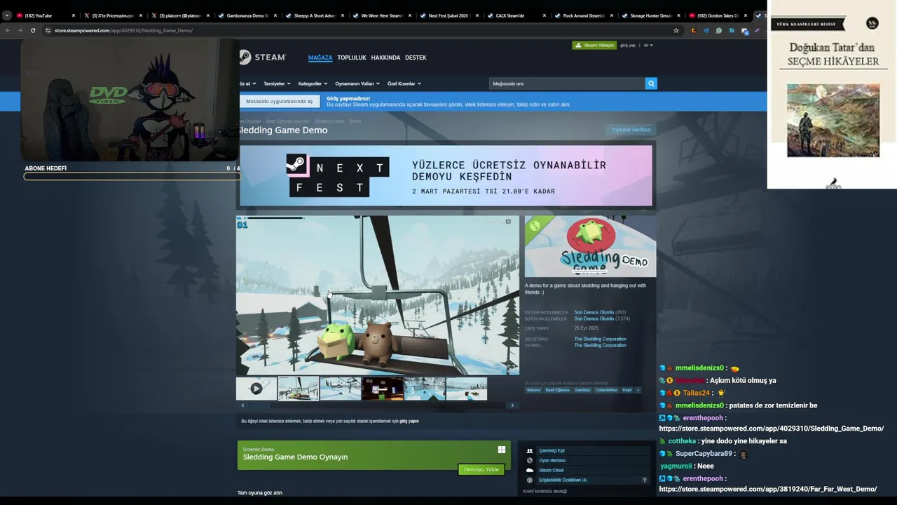
Task: Click the previous arrow in the screenshot strip
Action: (x=242, y=405)
